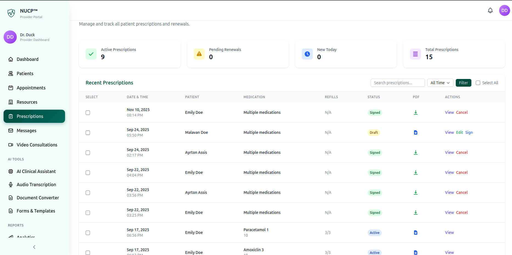
Task: Check the Malavan Doe prescription row
Action: (88, 133)
